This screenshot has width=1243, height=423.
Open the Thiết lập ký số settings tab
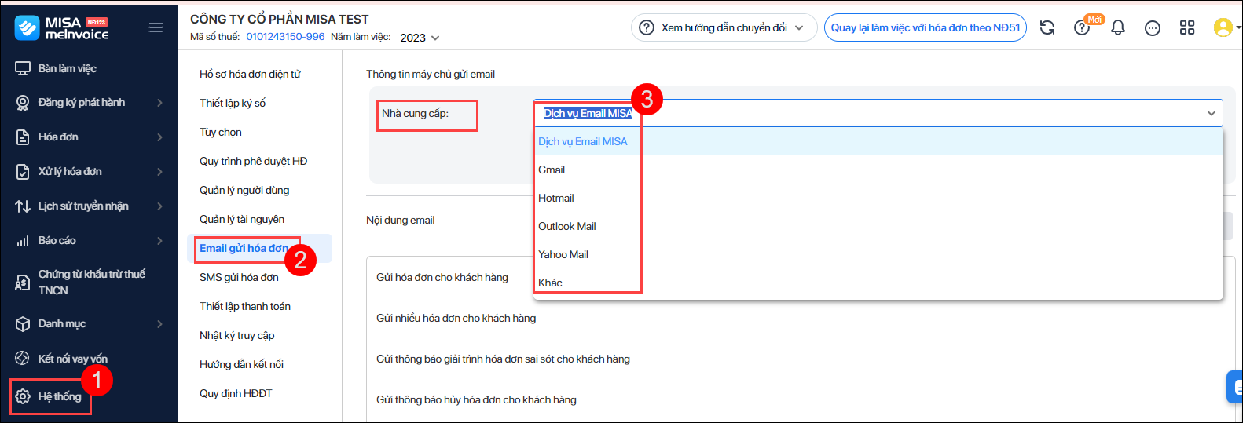233,103
